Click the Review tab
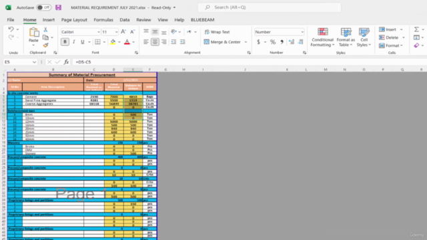This screenshot has width=427, height=240. click(x=143, y=19)
